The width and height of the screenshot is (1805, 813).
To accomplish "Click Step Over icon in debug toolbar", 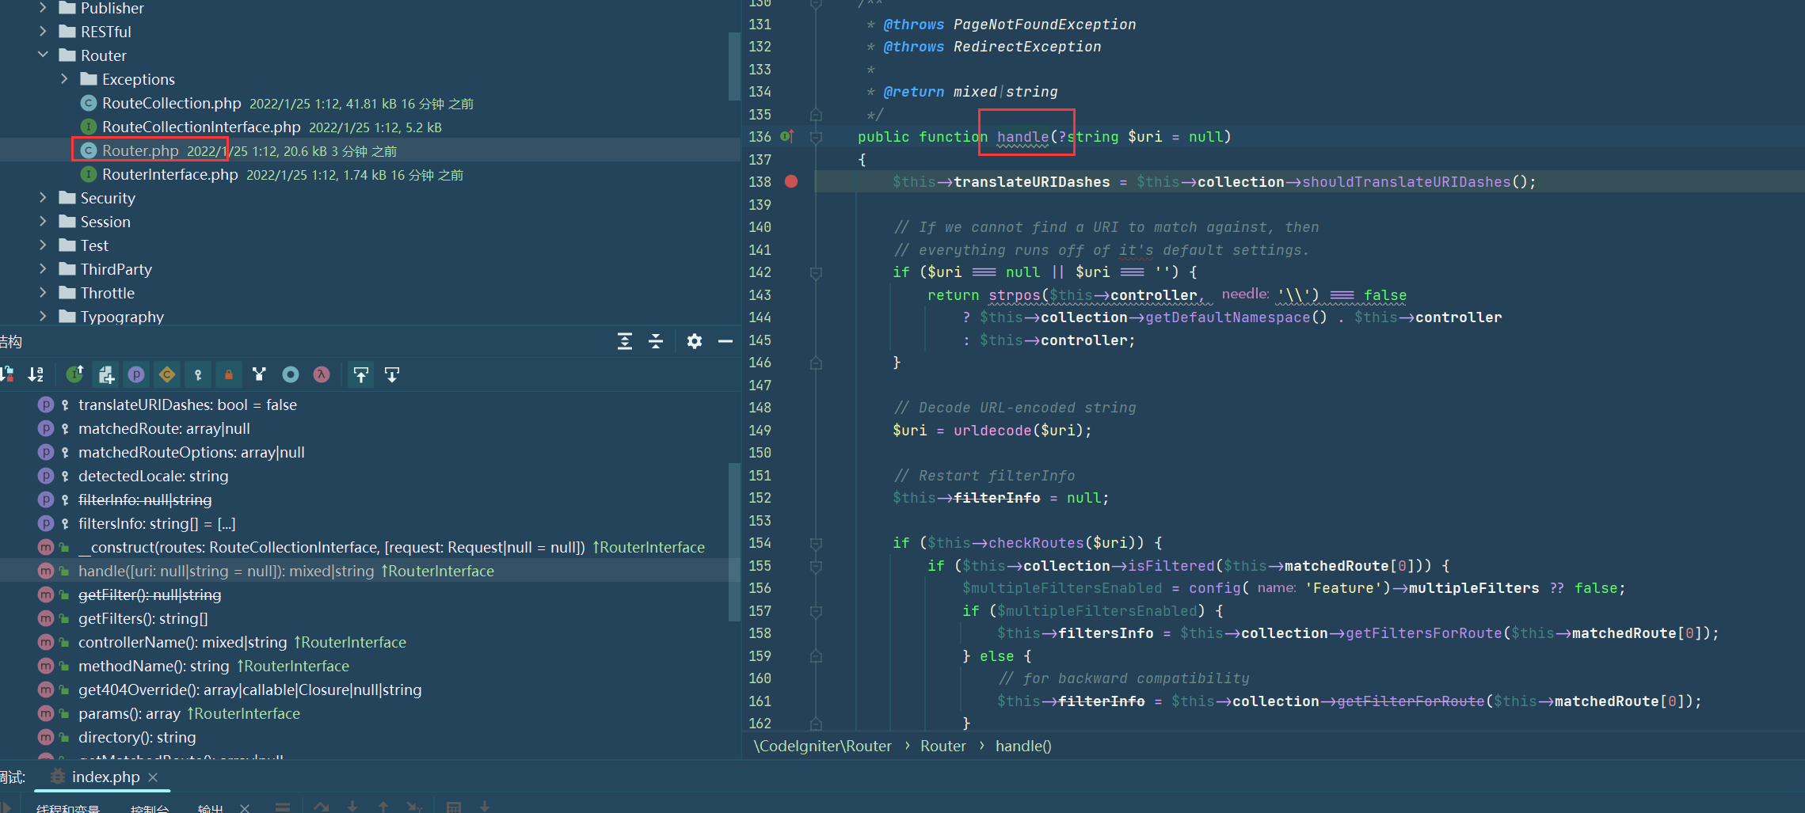I will (x=322, y=807).
